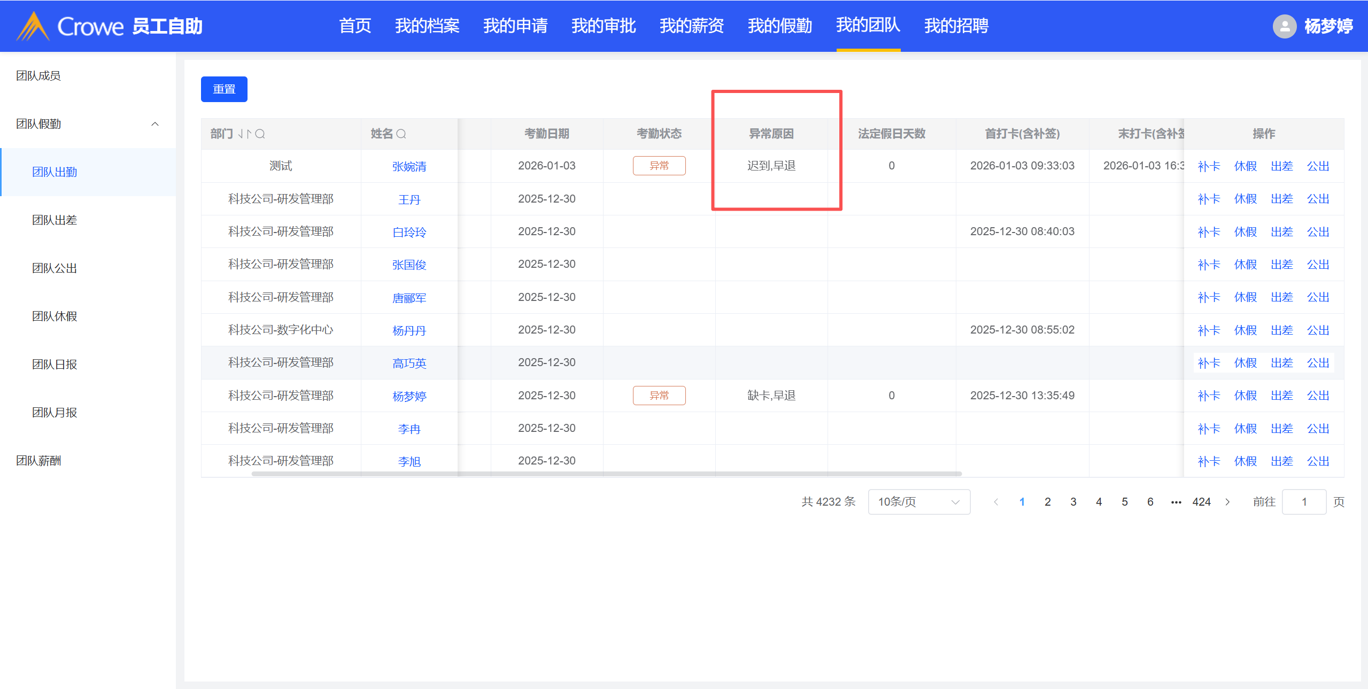Click the go-to page number input
This screenshot has width=1368, height=689.
1303,502
